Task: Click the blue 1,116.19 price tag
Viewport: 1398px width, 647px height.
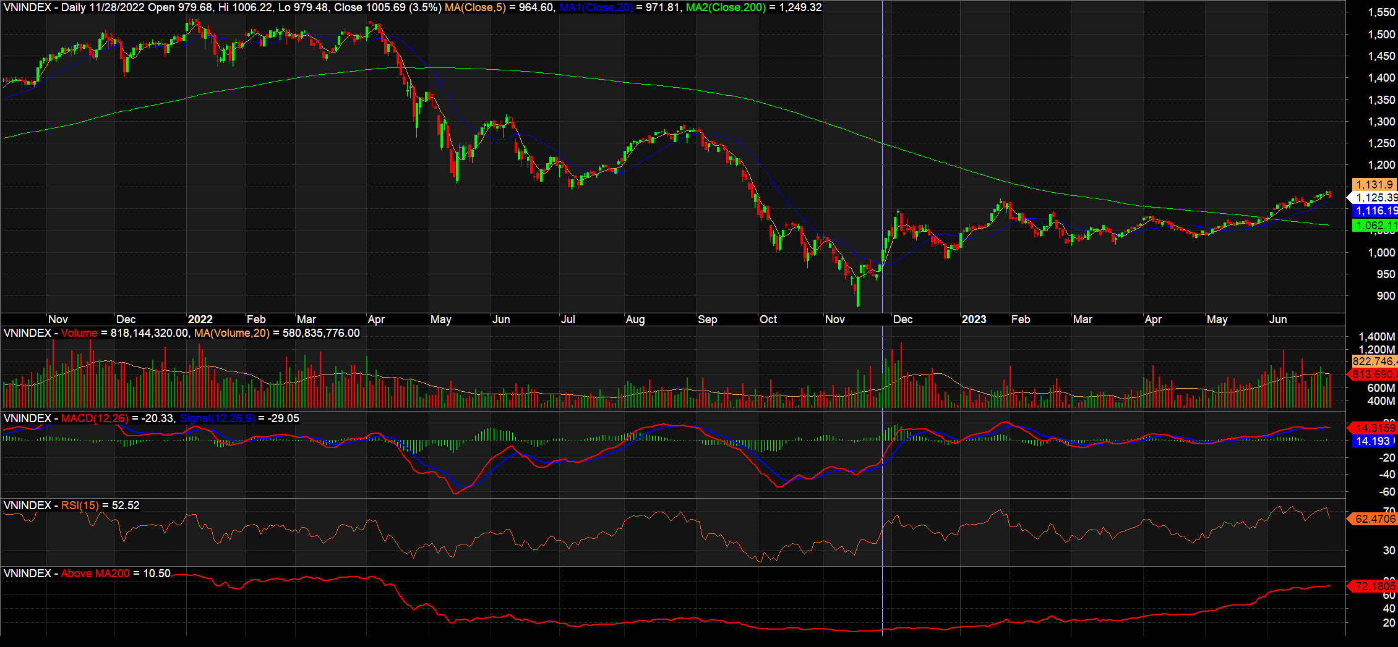Action: pyautogui.click(x=1376, y=211)
